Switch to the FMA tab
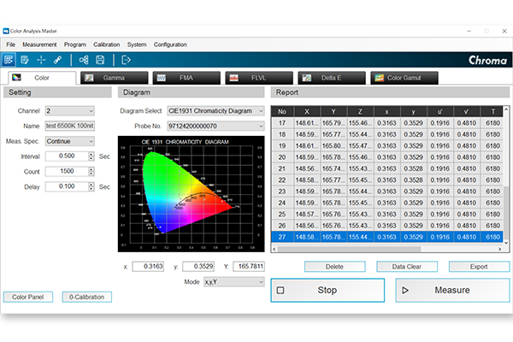The image size is (513, 342). pyautogui.click(x=186, y=78)
